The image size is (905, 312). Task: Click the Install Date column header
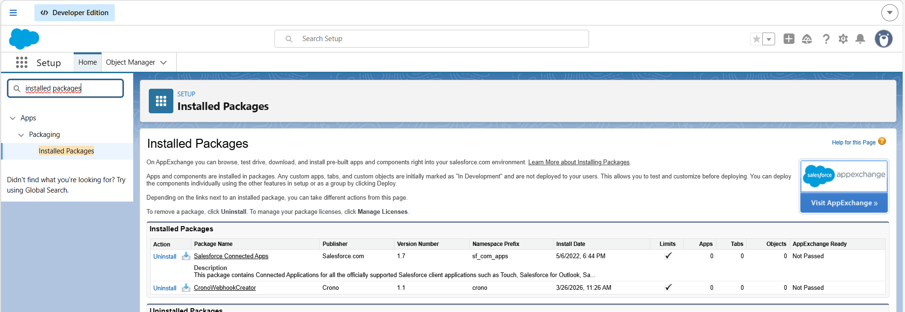[571, 244]
